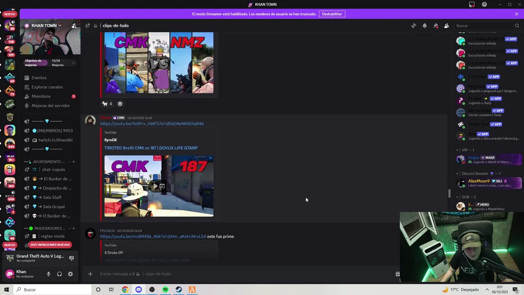Select the Ticket Tool app member
This screenshot has width=524, height=295.
pos(489,124)
